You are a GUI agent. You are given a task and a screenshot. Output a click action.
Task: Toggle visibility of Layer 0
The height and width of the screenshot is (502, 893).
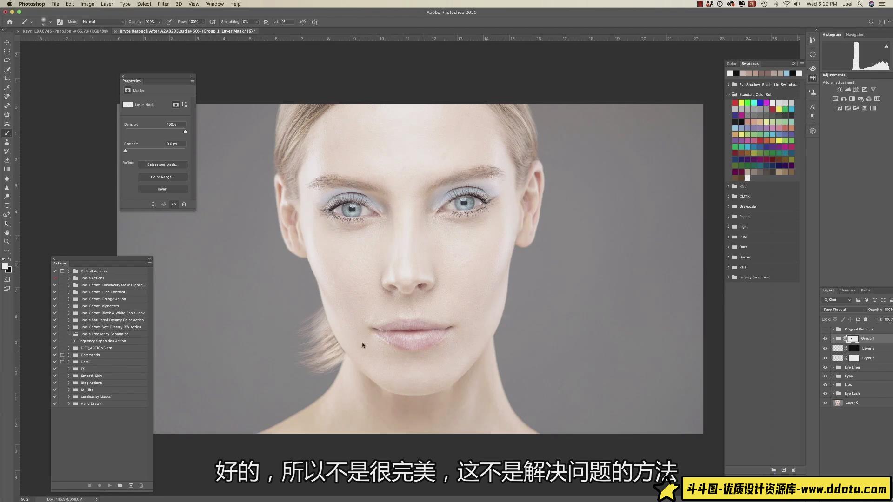[x=825, y=403]
